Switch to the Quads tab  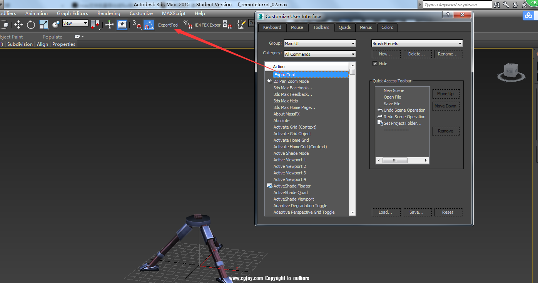[345, 27]
